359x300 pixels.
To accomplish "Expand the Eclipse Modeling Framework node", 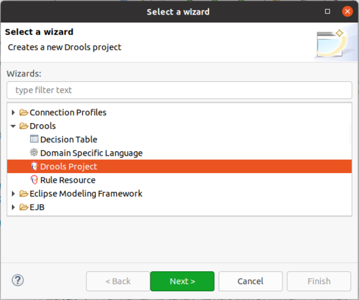I will [x=14, y=194].
